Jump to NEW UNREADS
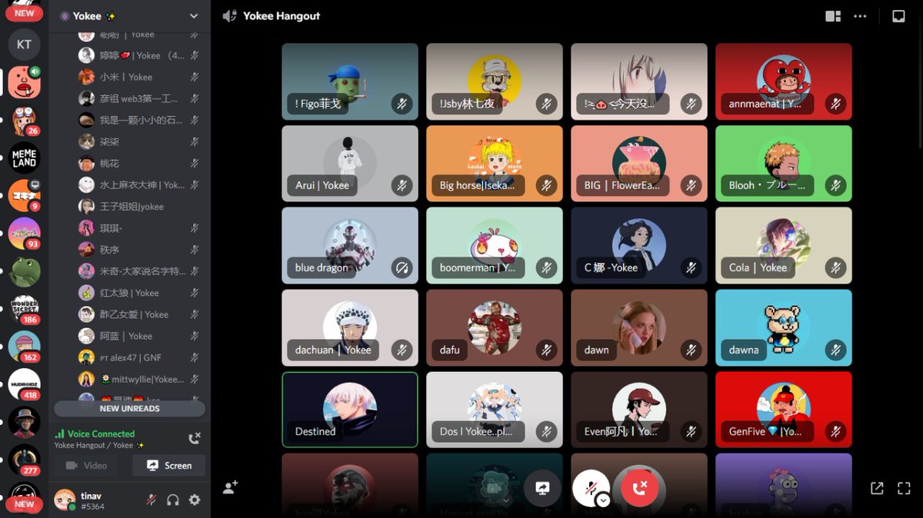 [129, 408]
